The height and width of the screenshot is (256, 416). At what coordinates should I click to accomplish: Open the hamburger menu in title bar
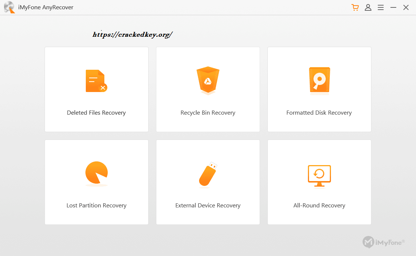click(x=381, y=7)
